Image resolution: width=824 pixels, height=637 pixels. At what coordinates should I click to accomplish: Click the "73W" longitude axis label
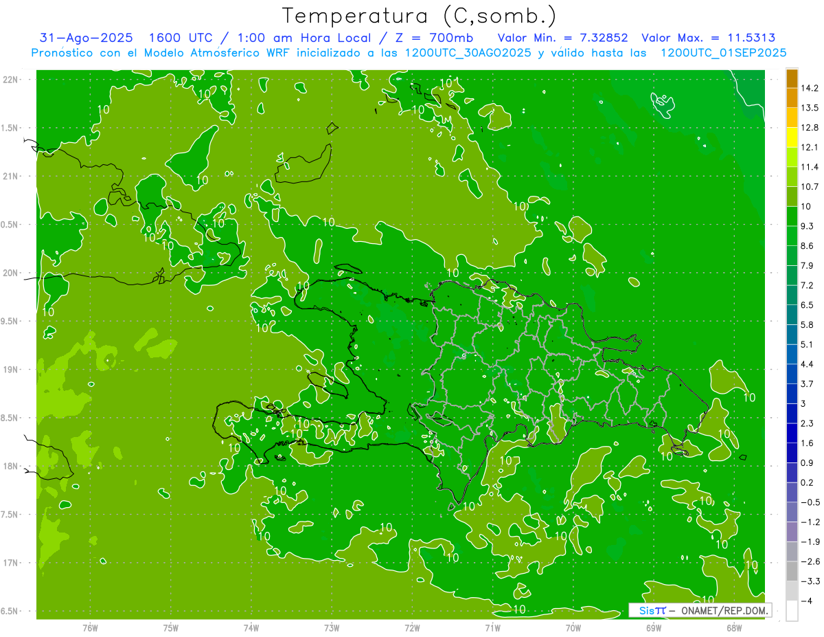click(x=332, y=628)
